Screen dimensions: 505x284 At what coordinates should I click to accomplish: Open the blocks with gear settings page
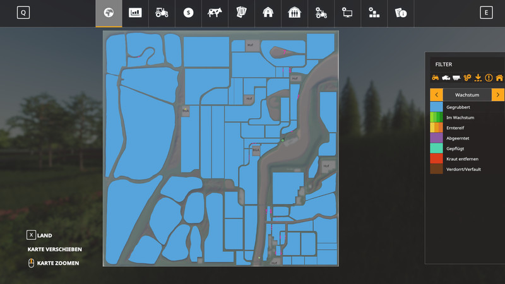tap(374, 13)
